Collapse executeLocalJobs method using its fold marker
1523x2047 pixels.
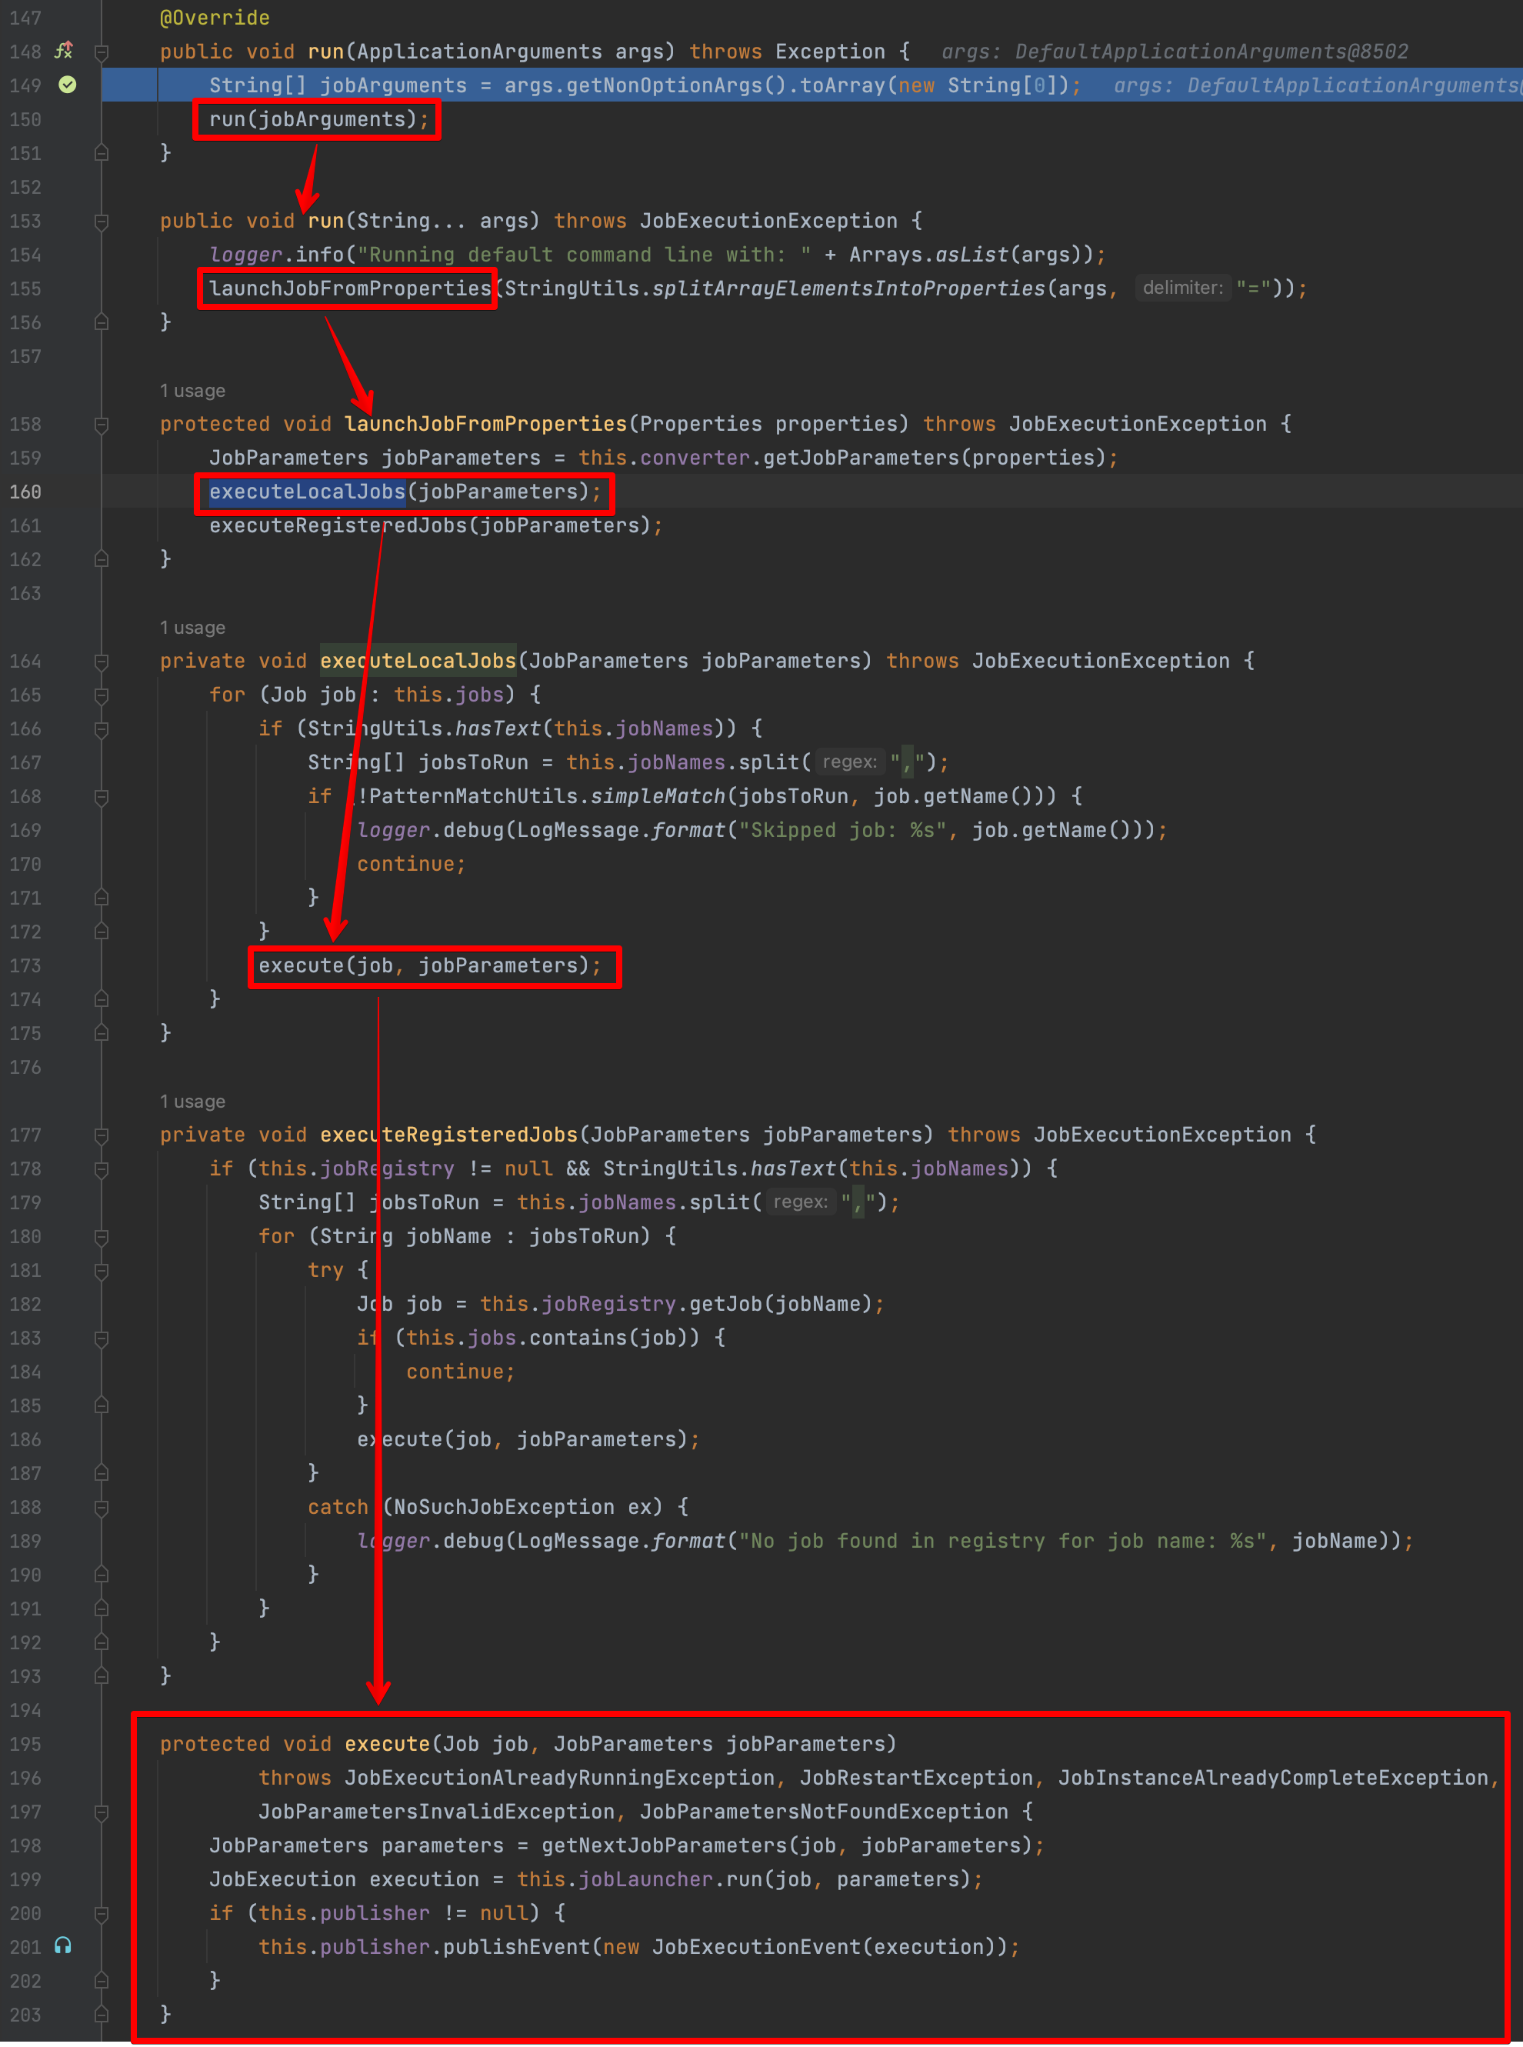point(102,662)
